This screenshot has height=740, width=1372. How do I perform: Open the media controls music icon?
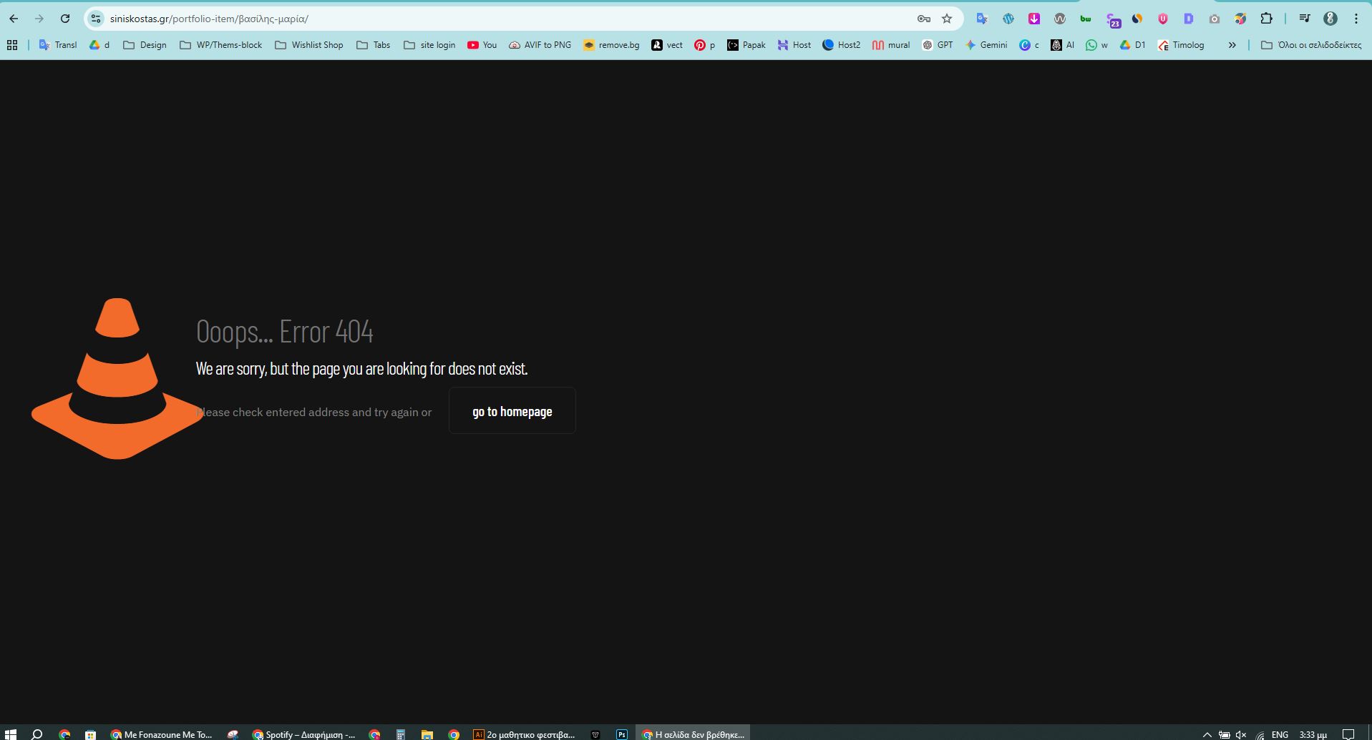[1305, 19]
